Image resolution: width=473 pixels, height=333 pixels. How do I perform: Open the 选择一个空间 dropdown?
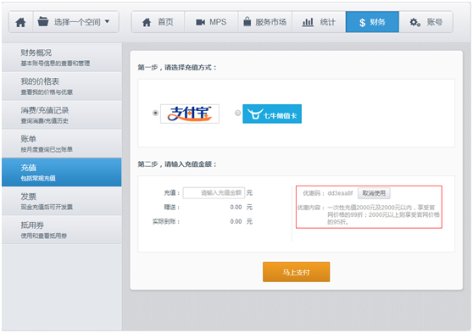[76, 22]
